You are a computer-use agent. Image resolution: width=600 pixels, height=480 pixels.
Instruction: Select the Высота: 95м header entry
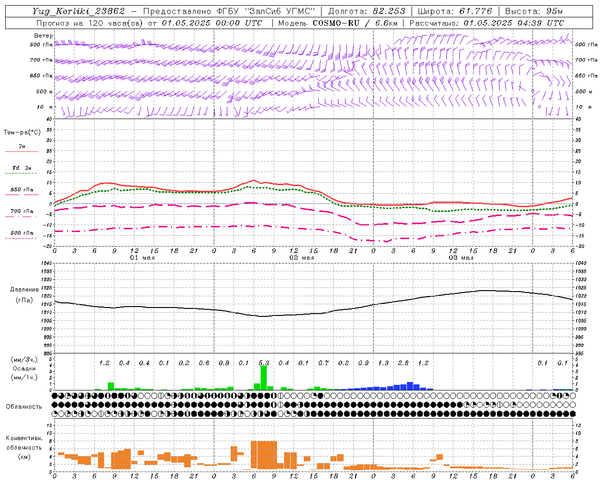(533, 11)
